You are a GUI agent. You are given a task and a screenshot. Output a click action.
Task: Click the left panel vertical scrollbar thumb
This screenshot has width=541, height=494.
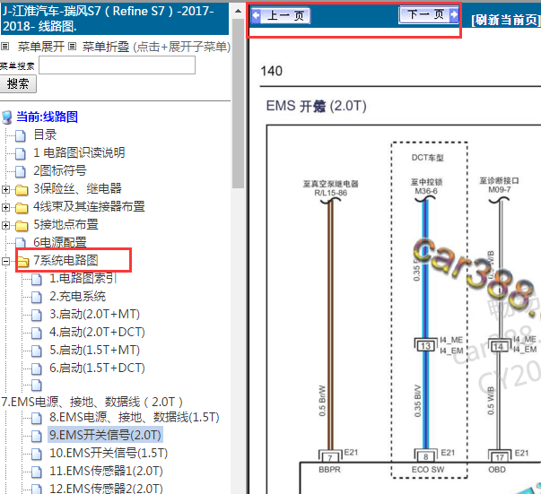coord(238,103)
